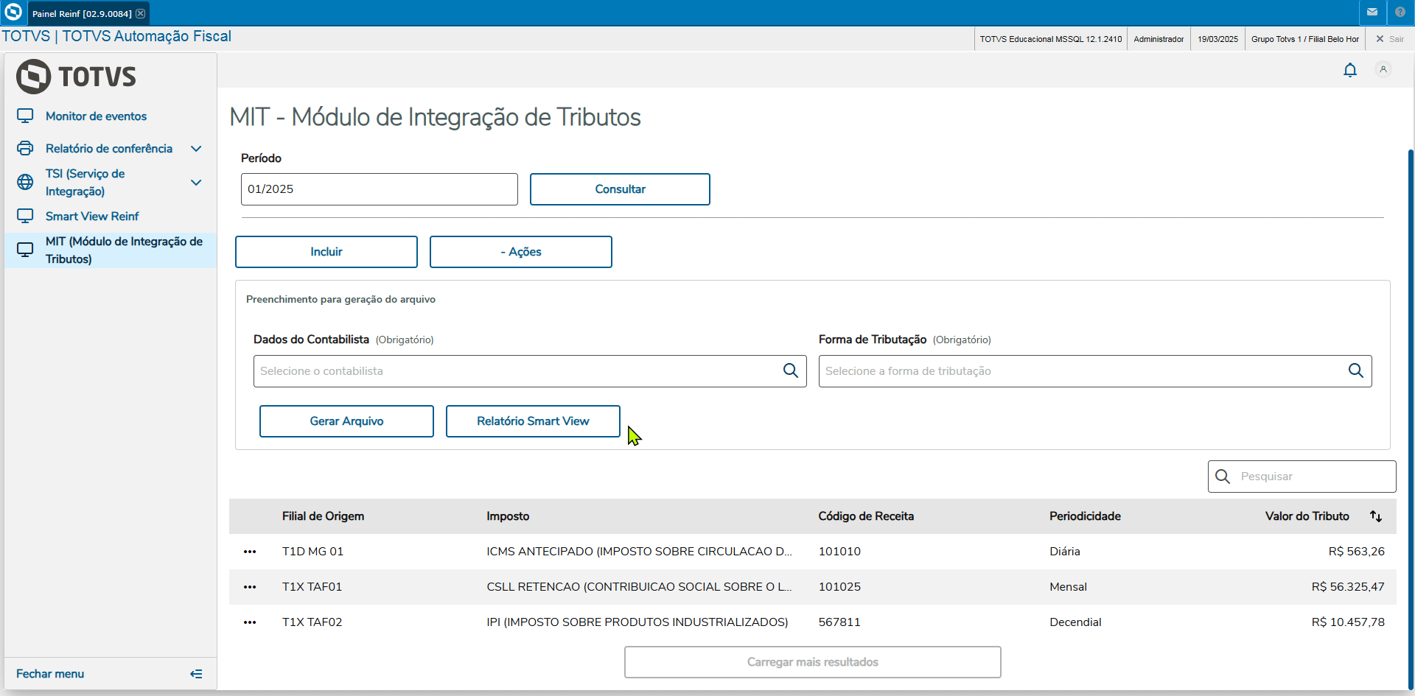Search forma de tributação using magnifier icon
Image resolution: width=1415 pixels, height=696 pixels.
pos(1356,370)
